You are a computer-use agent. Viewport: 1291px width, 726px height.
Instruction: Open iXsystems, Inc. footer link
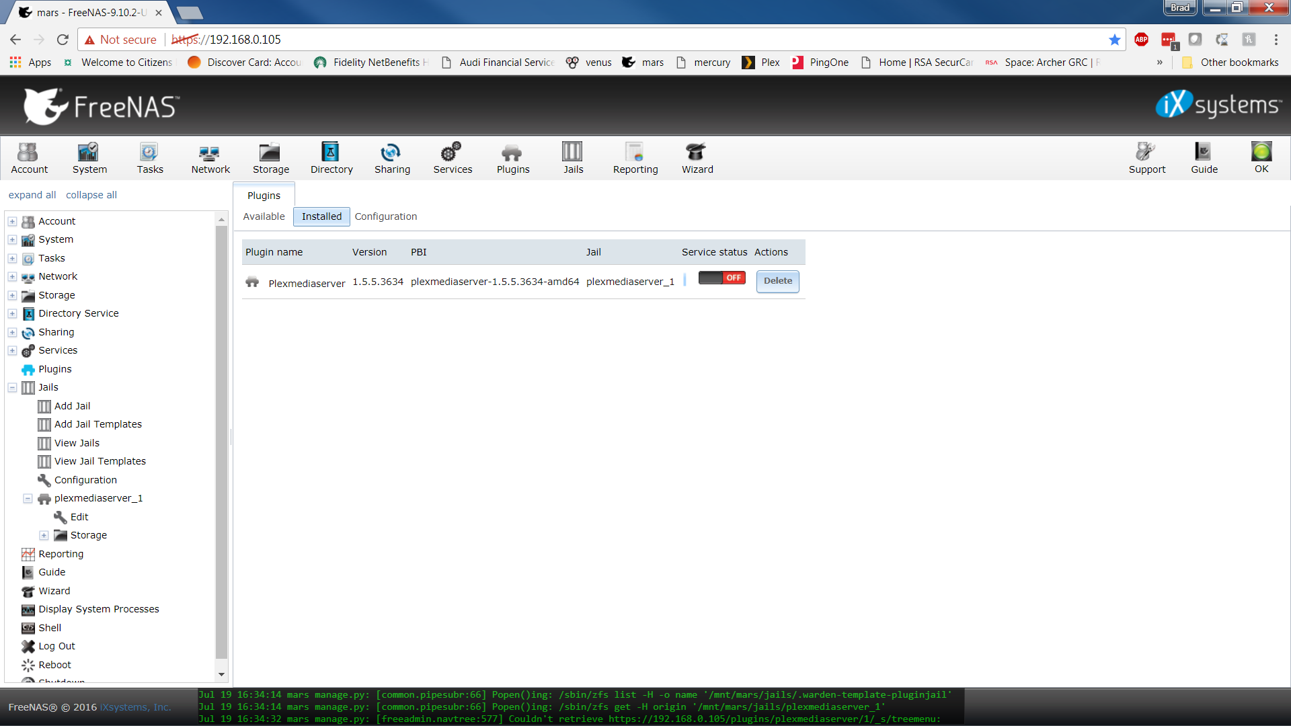(x=135, y=707)
